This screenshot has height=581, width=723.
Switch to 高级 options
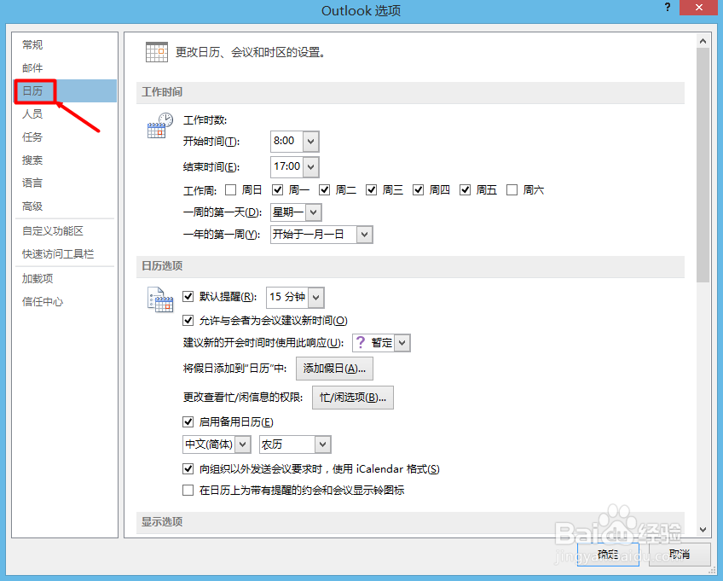pyautogui.click(x=64, y=206)
